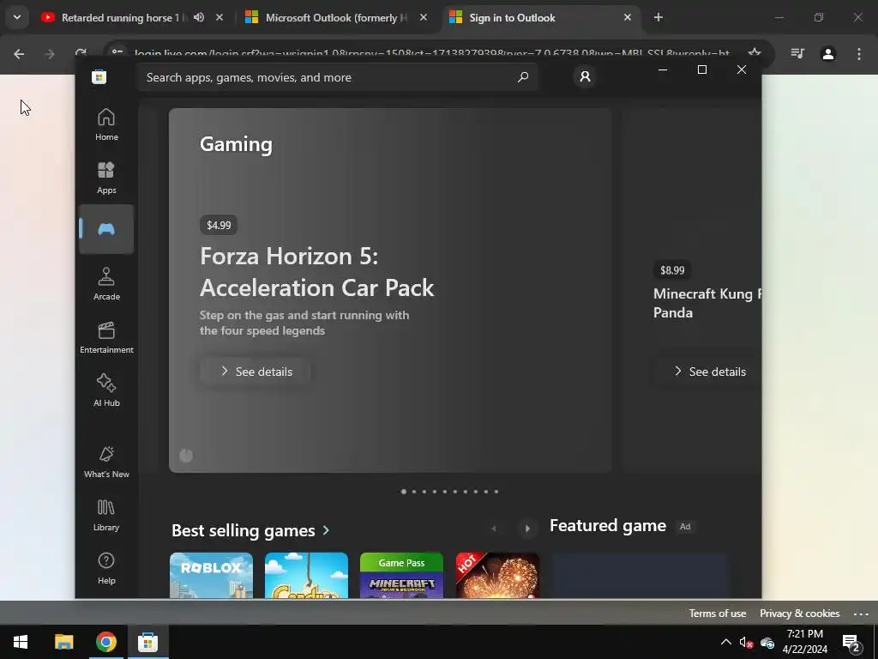Select the Gaming controller icon in sidebar
The width and height of the screenshot is (878, 659).
pos(106,229)
